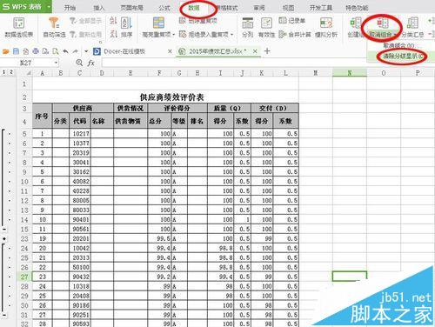
Task: Undo the last action
Action: pos(65,51)
